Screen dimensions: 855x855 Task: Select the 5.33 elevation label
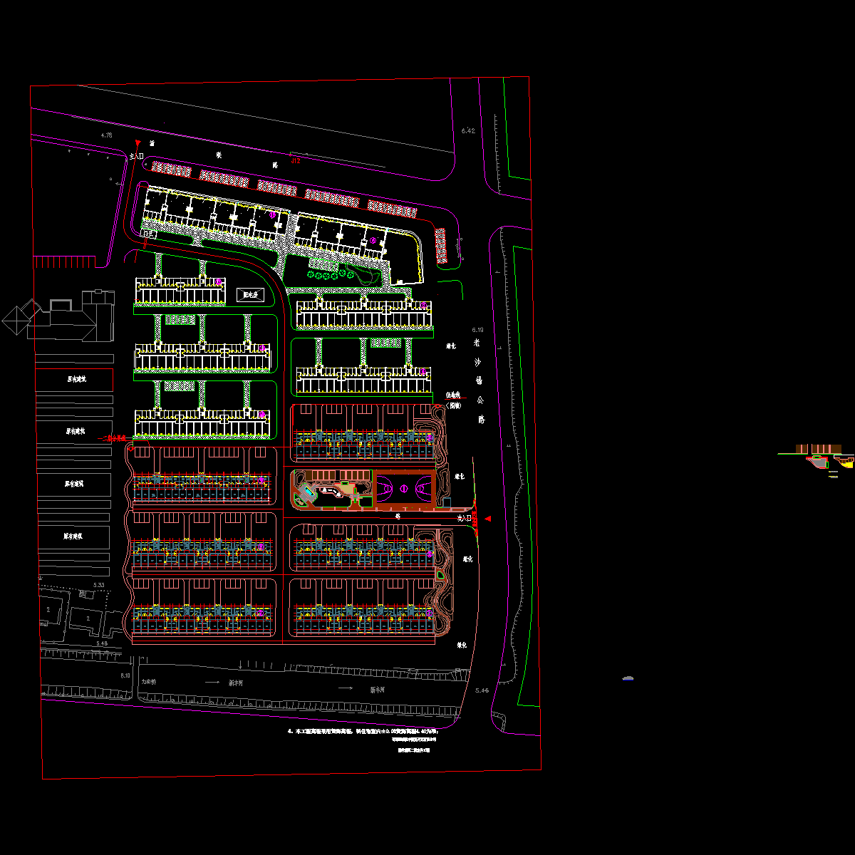[100, 585]
